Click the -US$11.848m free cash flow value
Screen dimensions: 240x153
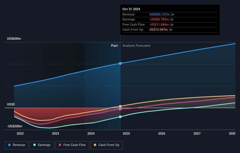point(159,25)
